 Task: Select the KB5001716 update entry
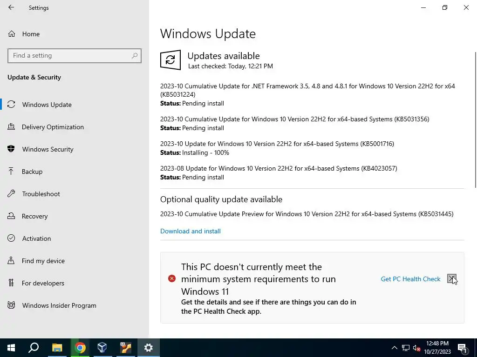[x=277, y=144]
